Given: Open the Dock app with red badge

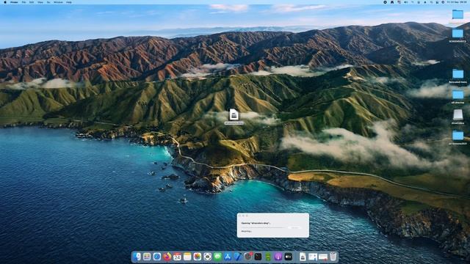Looking at the screenshot, I should [x=248, y=257].
